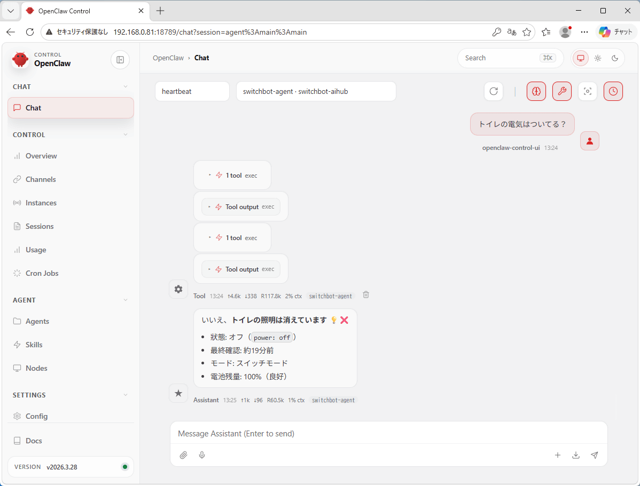Collapse the AGENT sidebar section
The height and width of the screenshot is (486, 640).
71,300
